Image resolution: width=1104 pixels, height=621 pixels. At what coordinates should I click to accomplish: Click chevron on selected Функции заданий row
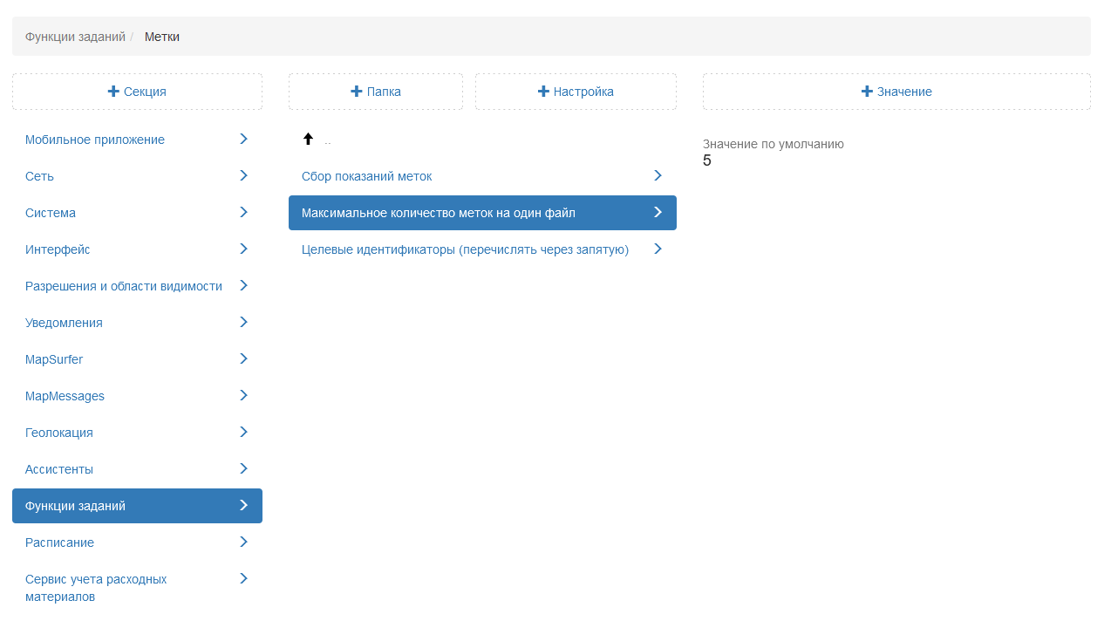click(243, 505)
